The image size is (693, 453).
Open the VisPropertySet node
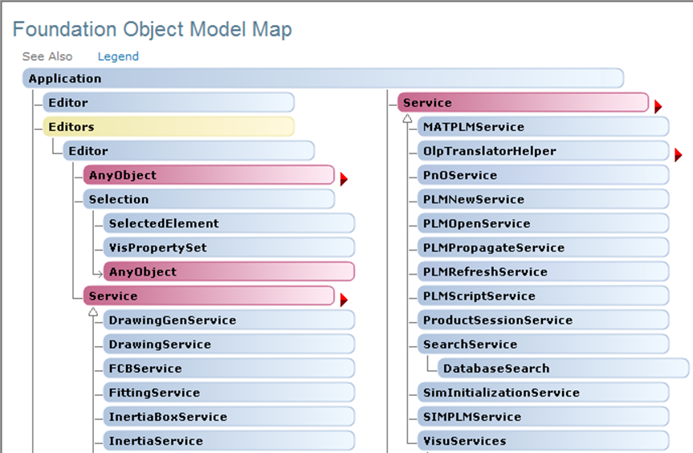pyautogui.click(x=229, y=247)
